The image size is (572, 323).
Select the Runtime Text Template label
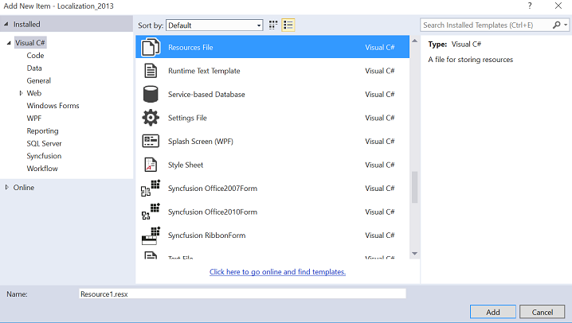[204, 71]
